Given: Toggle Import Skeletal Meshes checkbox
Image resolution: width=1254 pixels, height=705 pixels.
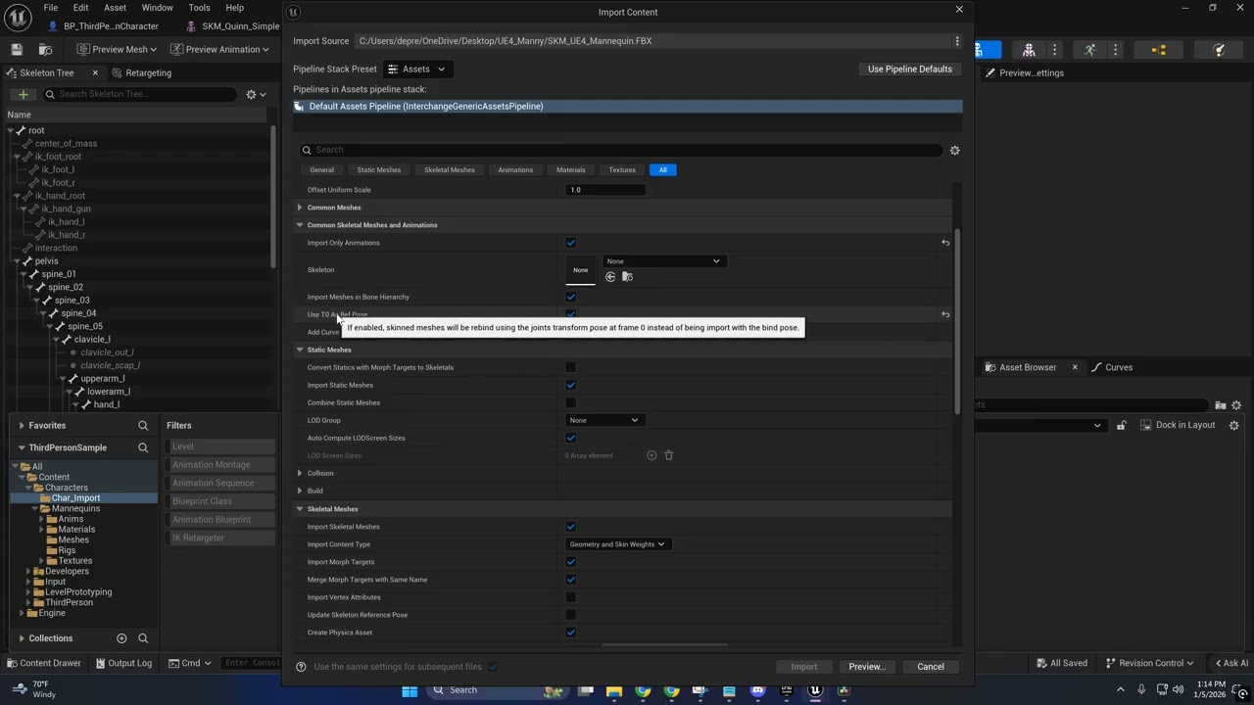Looking at the screenshot, I should click(x=571, y=527).
